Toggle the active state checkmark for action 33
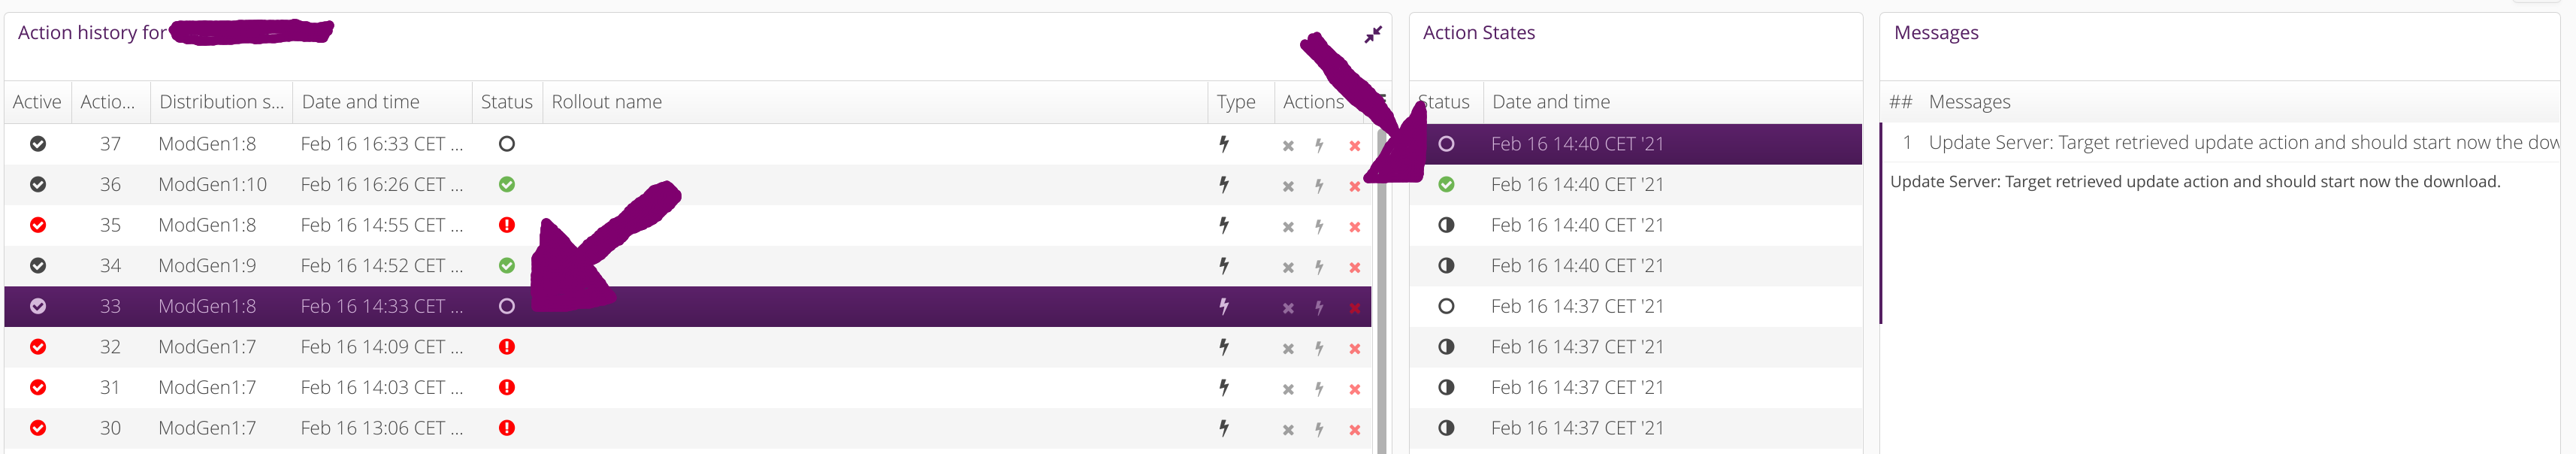 coord(37,306)
